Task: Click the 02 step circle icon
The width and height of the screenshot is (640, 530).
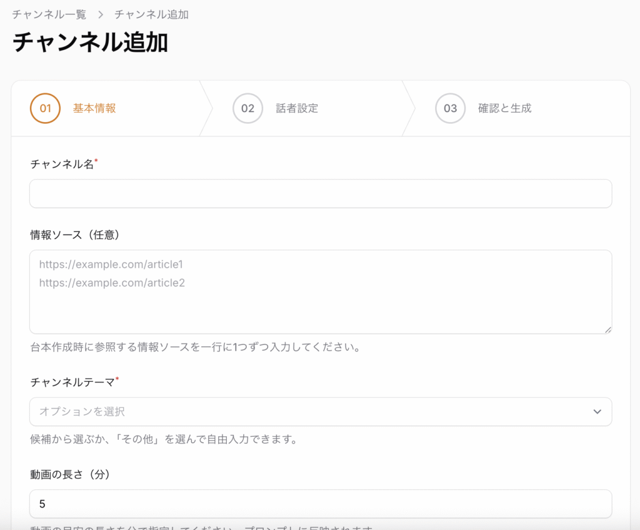Action: (247, 108)
